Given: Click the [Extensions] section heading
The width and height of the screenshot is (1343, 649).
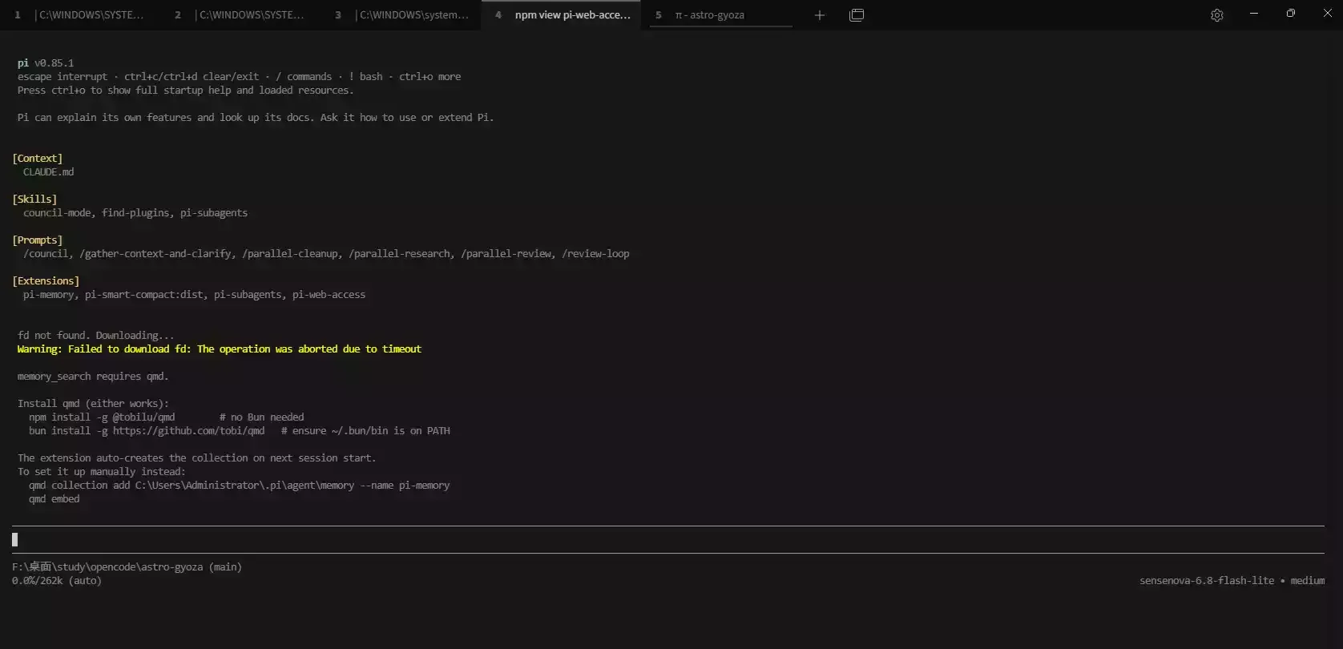Looking at the screenshot, I should [x=46, y=281].
